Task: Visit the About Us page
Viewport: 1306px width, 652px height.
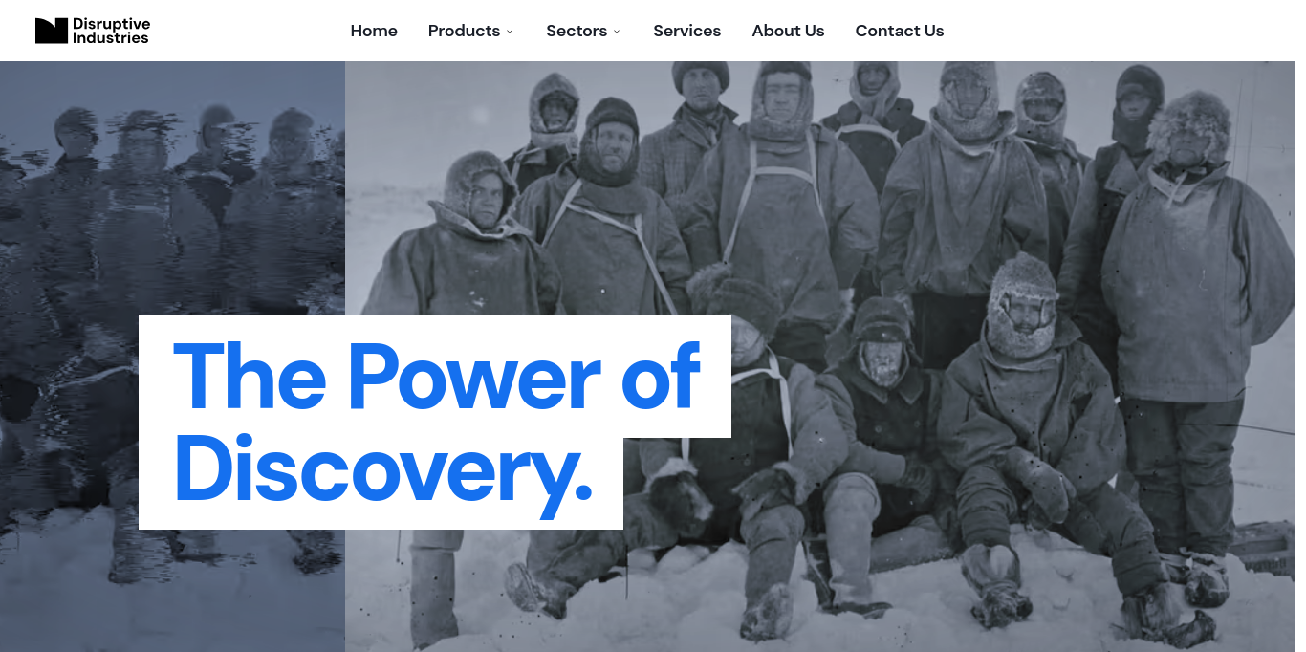Action: tap(788, 31)
